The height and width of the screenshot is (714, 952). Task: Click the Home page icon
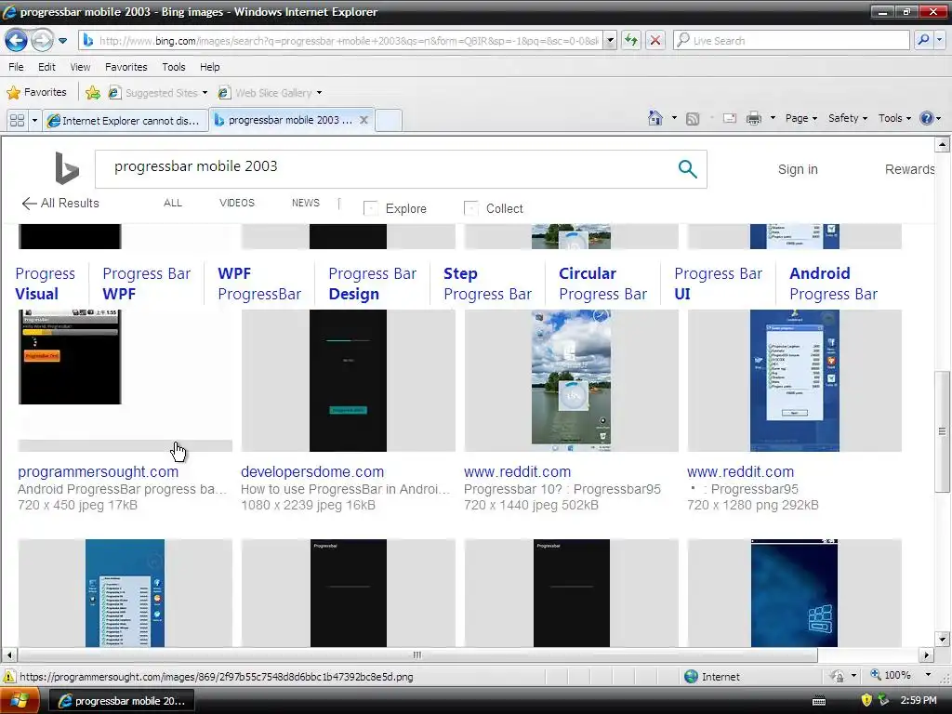pos(655,118)
